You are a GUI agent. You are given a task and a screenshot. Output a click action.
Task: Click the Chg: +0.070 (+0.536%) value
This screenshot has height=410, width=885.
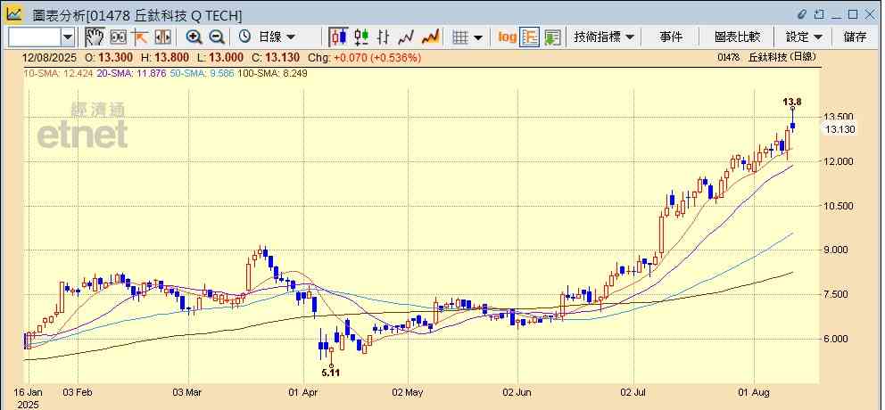365,58
